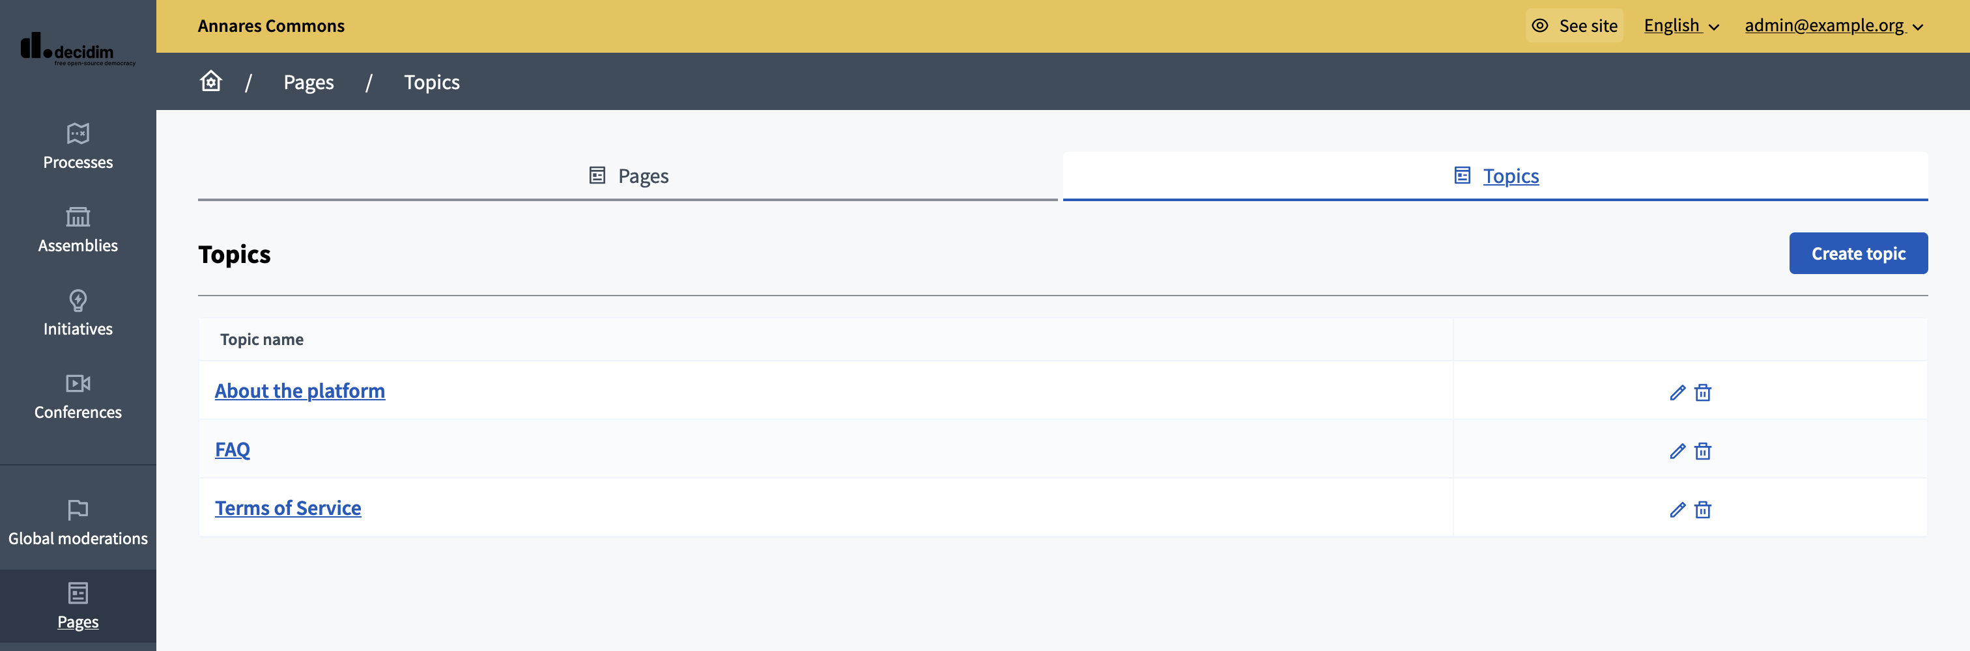Click See site to preview the platform
The width and height of the screenshot is (1970, 651).
tap(1574, 25)
